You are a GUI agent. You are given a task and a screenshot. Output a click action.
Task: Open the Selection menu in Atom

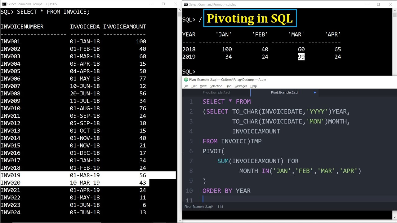pos(216,86)
